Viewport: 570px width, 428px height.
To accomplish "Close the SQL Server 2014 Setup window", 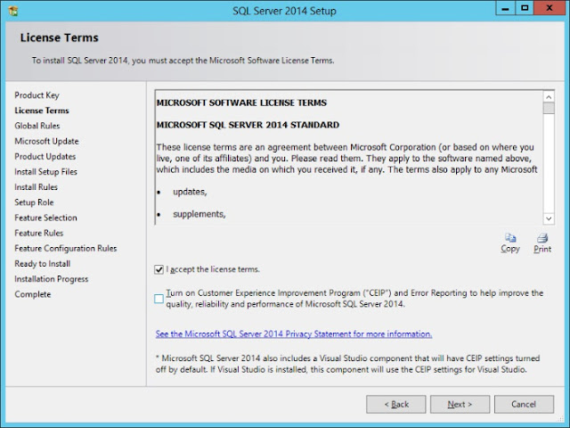I will tap(550, 9).
